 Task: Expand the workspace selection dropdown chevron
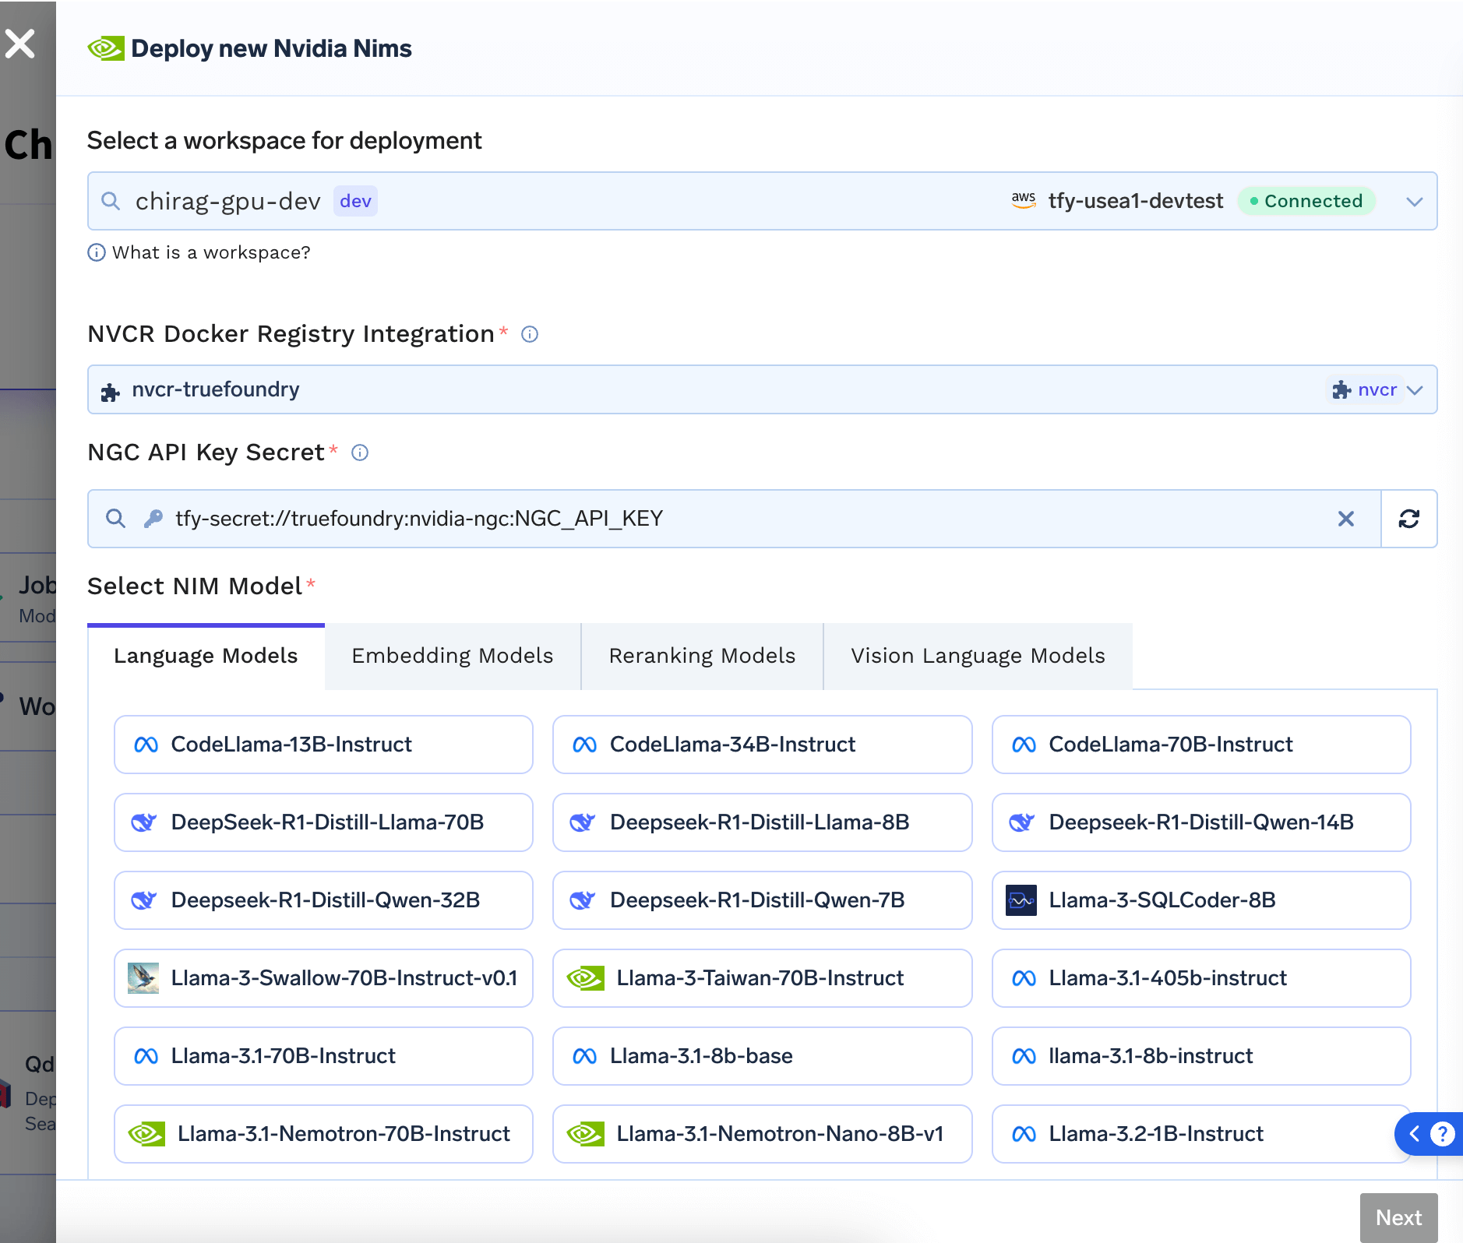1415,202
